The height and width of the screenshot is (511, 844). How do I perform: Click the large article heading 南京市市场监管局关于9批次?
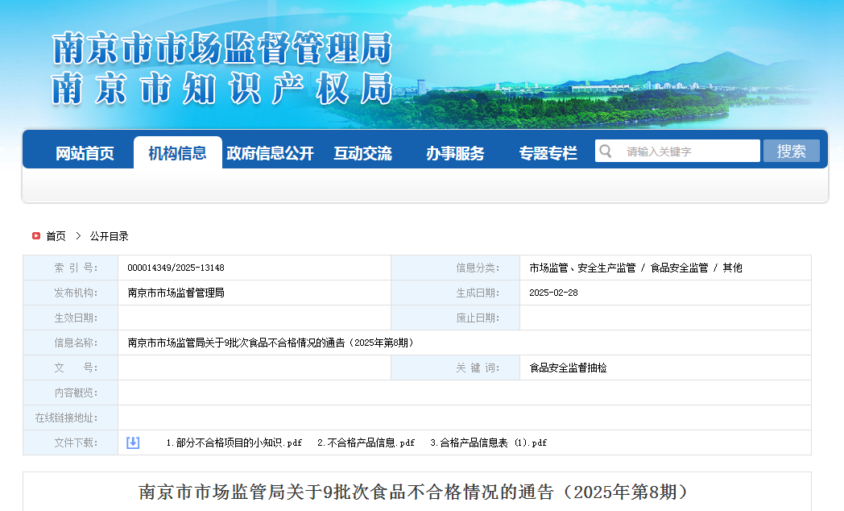click(x=413, y=492)
